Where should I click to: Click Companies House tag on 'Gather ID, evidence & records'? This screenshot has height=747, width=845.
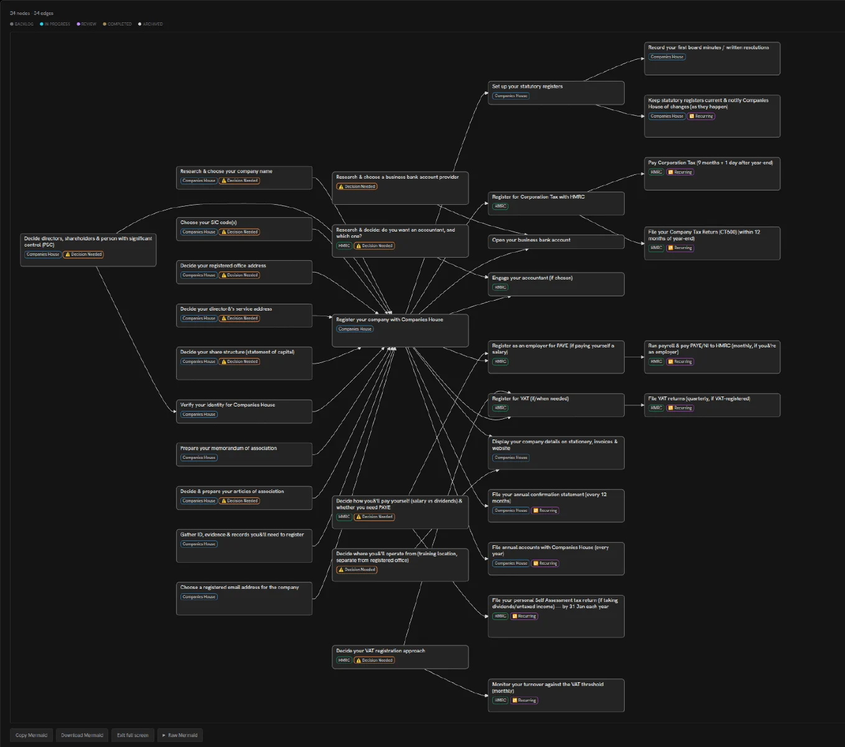(199, 544)
